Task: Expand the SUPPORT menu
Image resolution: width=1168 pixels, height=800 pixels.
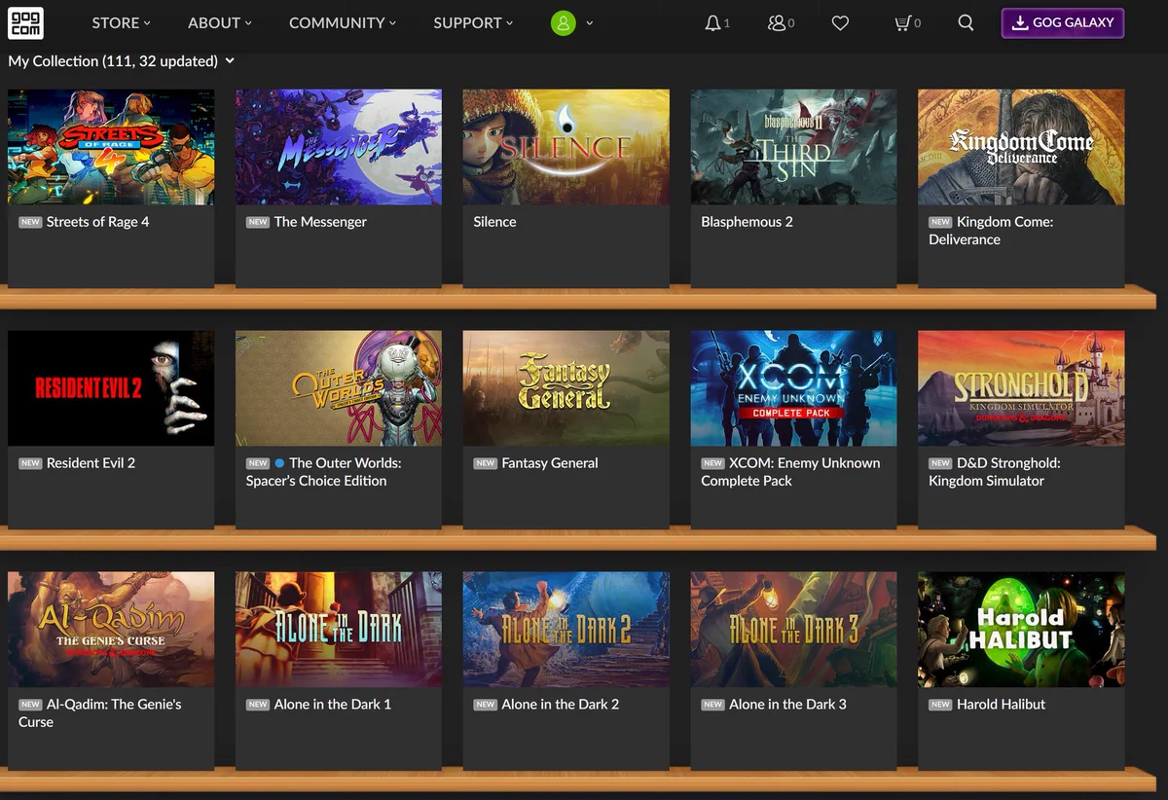Action: pyautogui.click(x=473, y=22)
